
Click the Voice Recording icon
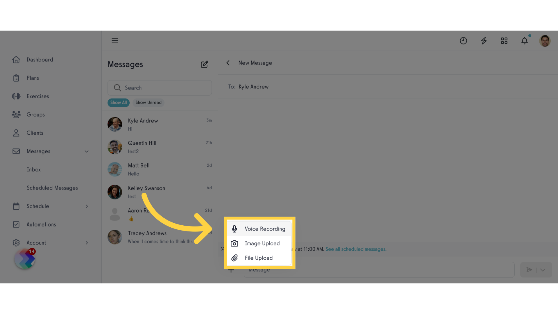pos(234,229)
